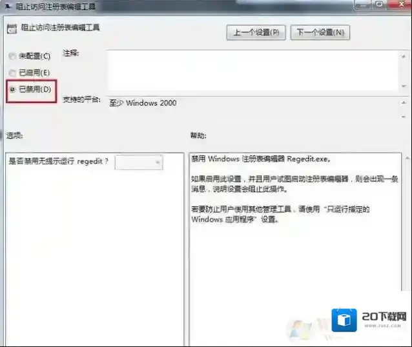Select the 已禁用(D) radio button

coord(13,90)
